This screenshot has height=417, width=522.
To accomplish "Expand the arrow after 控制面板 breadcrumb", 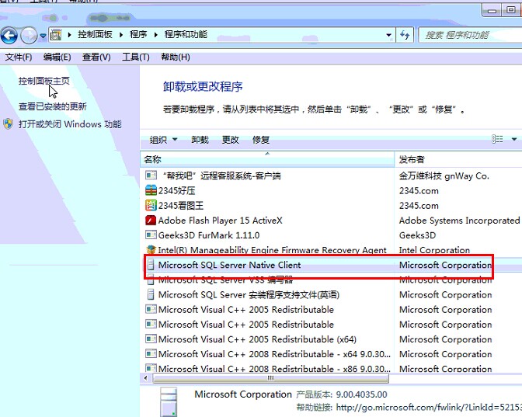I will pyautogui.click(x=121, y=35).
